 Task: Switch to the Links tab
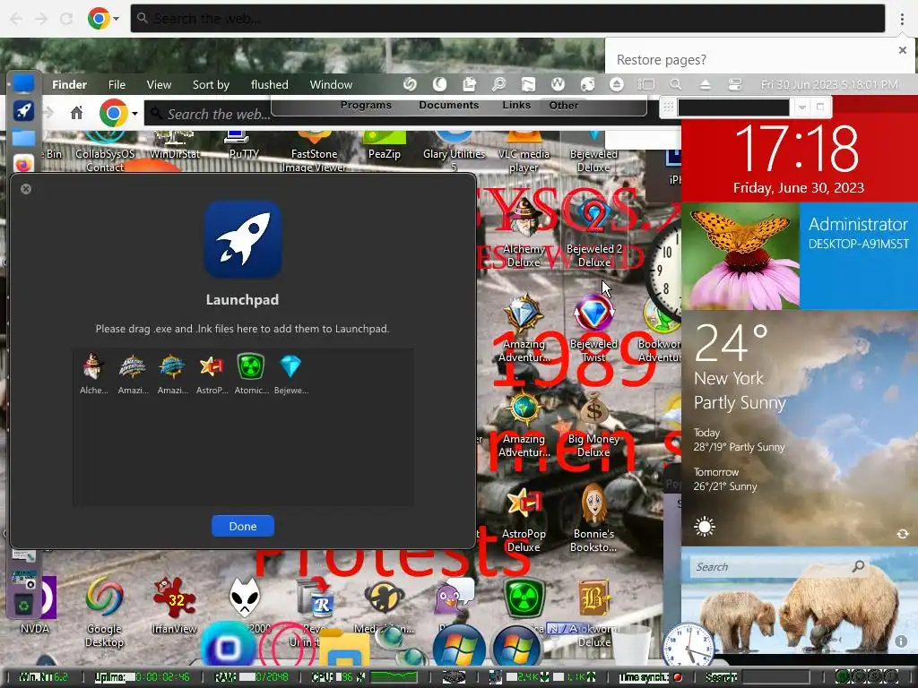(x=516, y=106)
